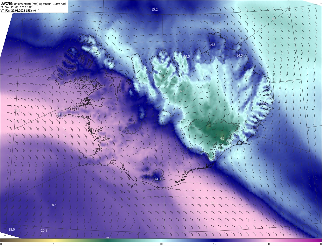
Task: Click the '0' tick label on the color scale
Action: [1, 244]
